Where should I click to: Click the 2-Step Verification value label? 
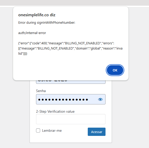click(55, 111)
